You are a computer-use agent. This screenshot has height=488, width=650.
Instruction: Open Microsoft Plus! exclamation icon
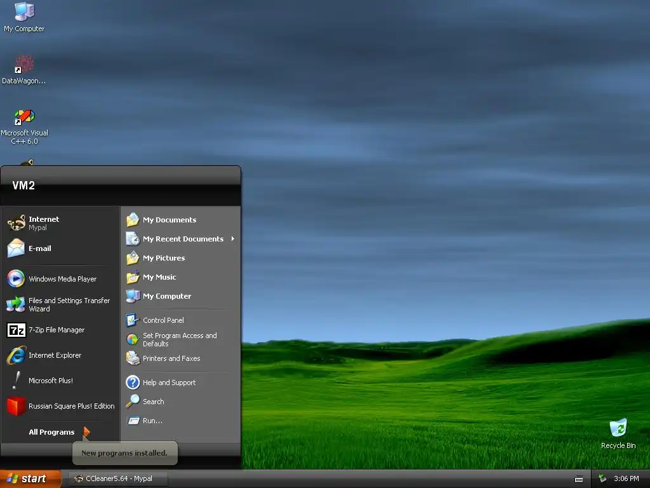16,381
